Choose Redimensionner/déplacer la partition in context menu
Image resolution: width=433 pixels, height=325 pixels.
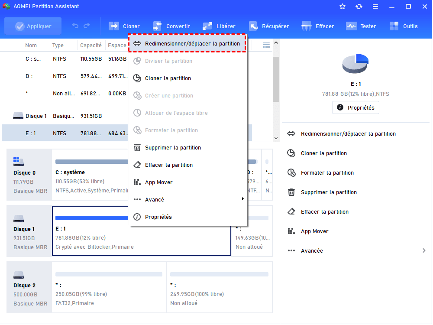(187, 43)
